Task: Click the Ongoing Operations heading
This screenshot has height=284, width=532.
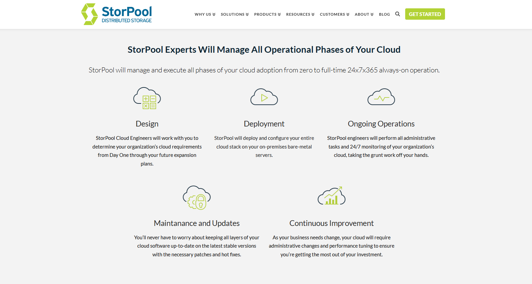Action: point(381,124)
